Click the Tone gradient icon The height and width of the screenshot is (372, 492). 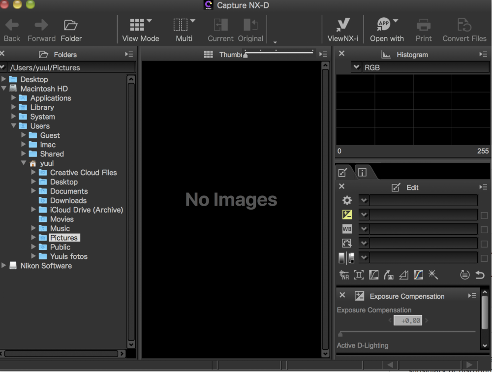click(x=347, y=258)
